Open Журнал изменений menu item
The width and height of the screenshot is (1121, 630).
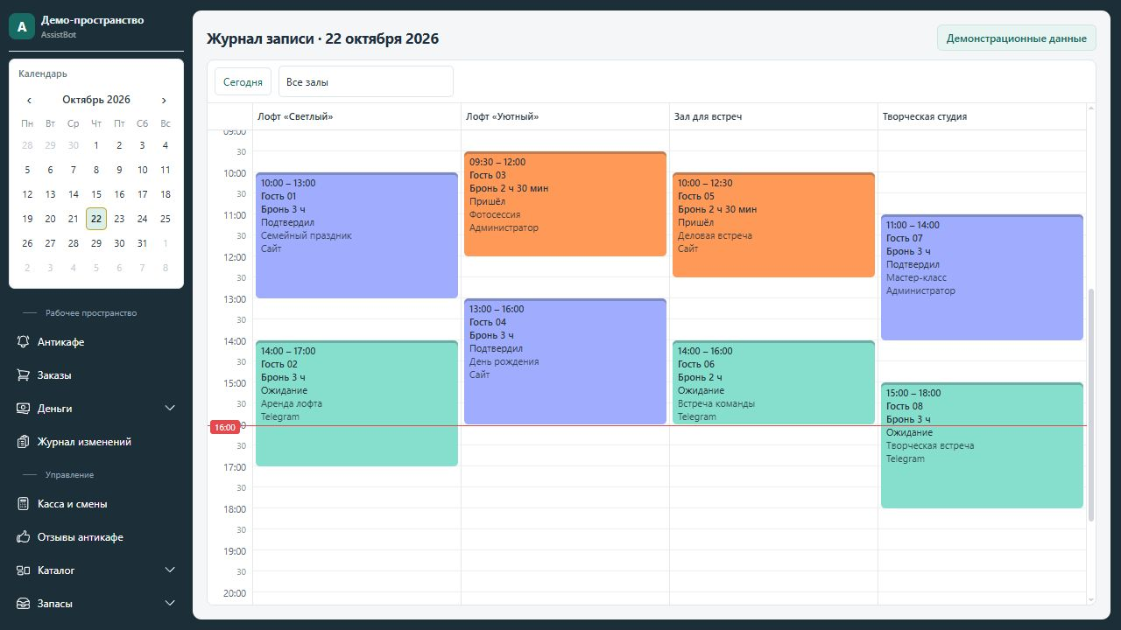(x=96, y=442)
